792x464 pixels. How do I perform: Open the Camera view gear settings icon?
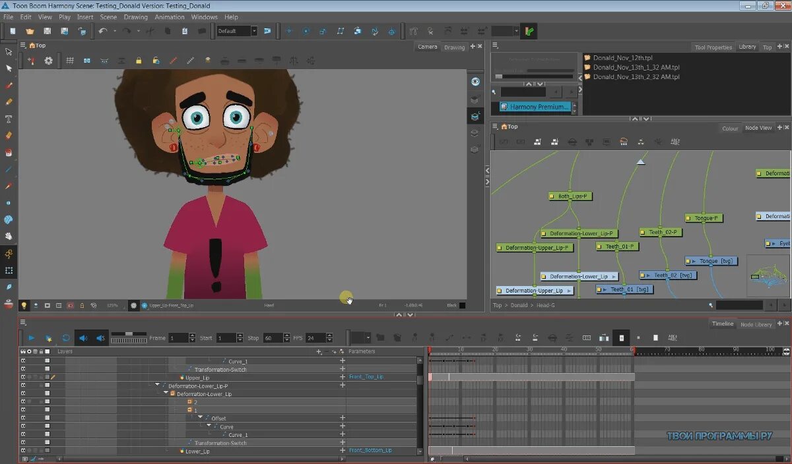pos(48,61)
